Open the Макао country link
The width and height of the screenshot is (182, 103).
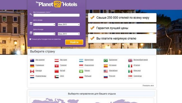87,71
